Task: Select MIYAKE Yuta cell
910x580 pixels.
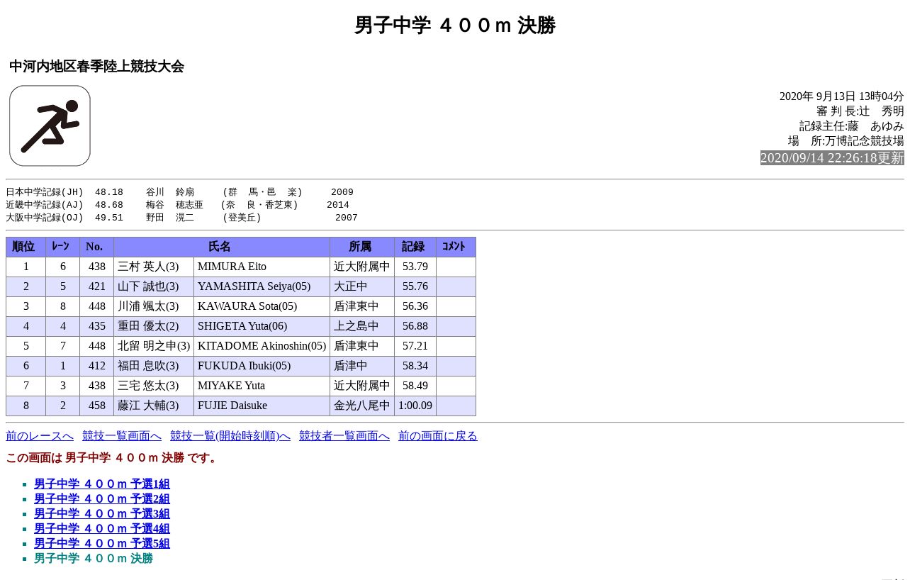Action: [262, 386]
